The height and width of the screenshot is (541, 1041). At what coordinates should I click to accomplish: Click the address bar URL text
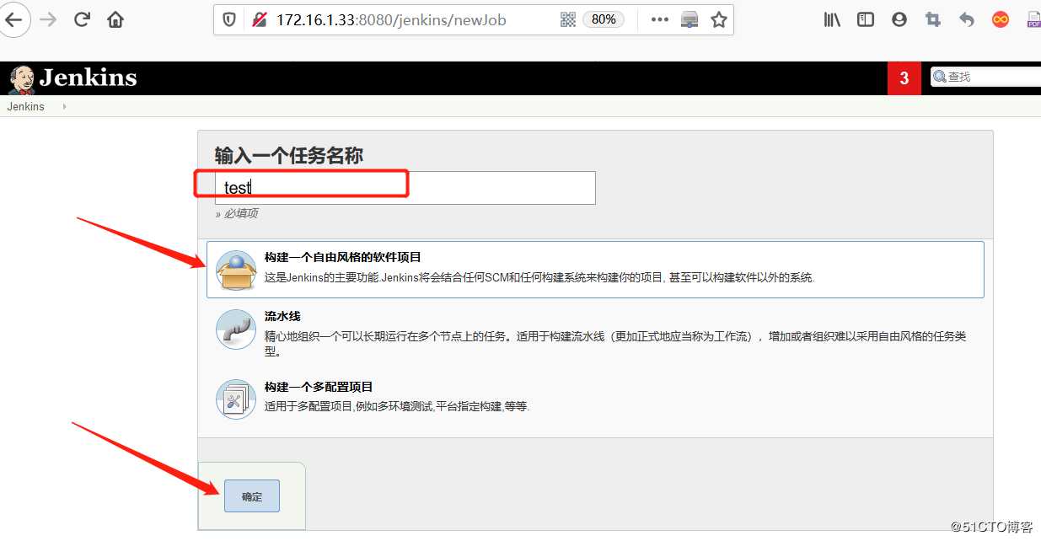coord(391,19)
